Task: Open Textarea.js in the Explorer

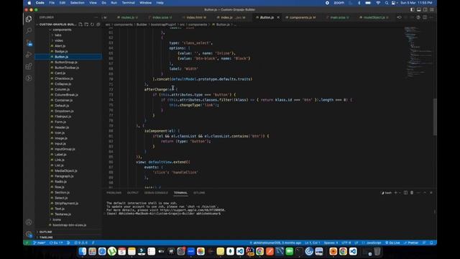Action: (x=63, y=214)
